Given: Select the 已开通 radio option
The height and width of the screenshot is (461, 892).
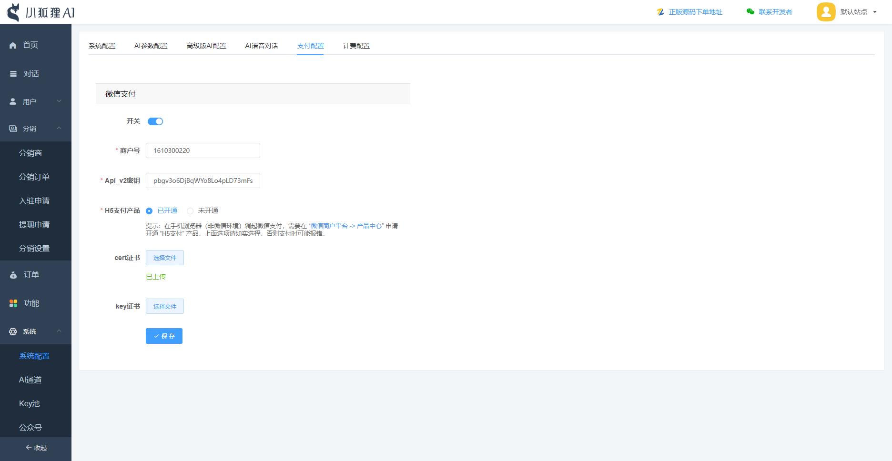Looking at the screenshot, I should [149, 210].
